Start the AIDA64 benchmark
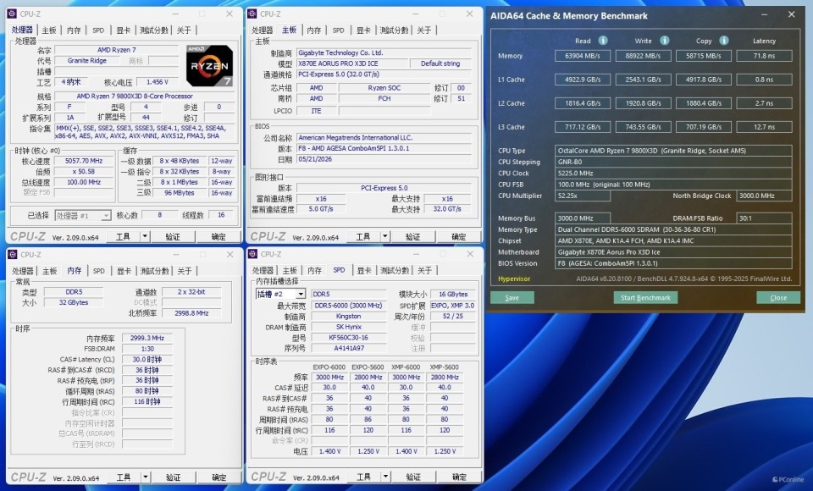This screenshot has width=813, height=491. point(645,298)
